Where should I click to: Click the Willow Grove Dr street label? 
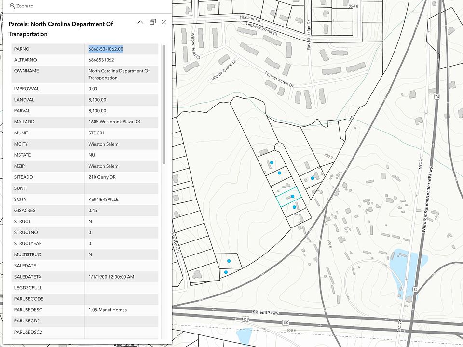pos(224,70)
